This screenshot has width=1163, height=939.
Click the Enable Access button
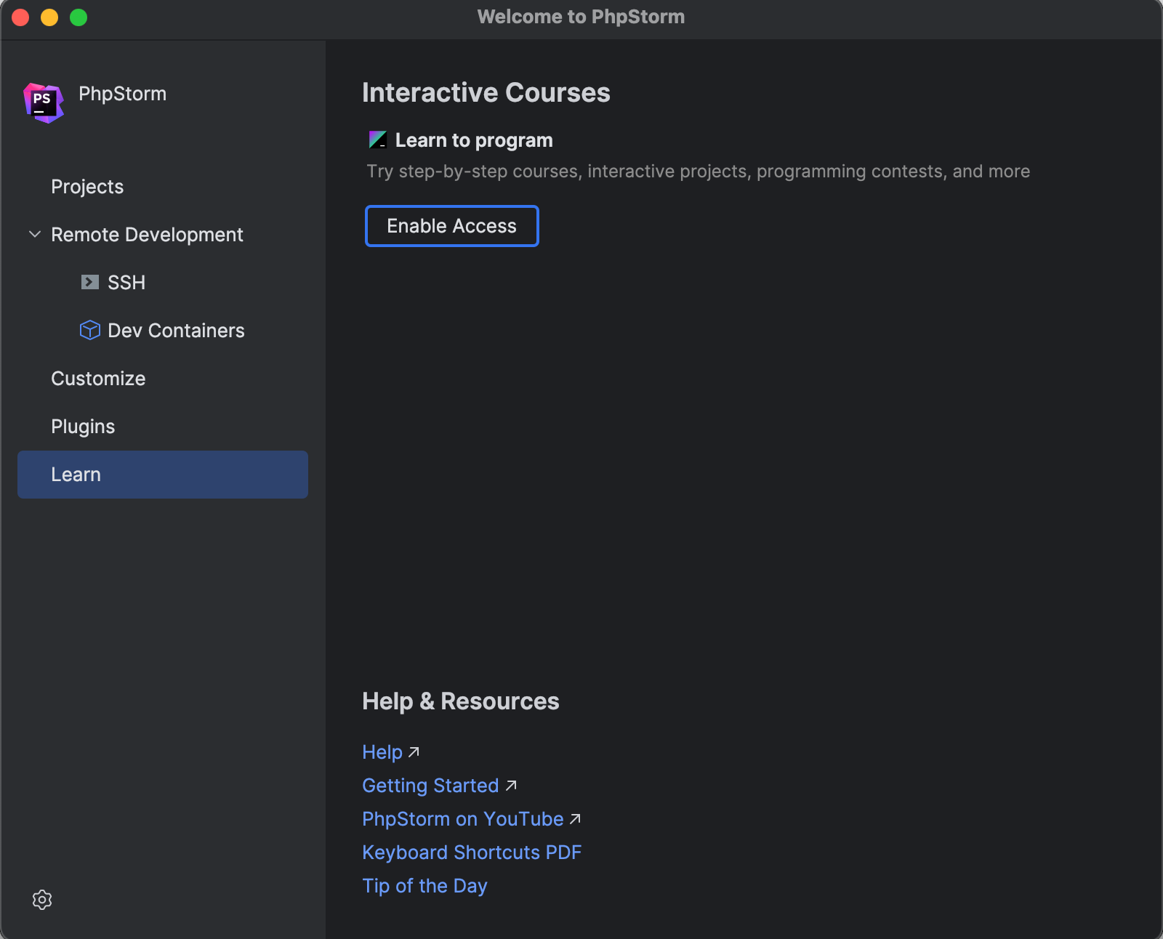coord(451,226)
